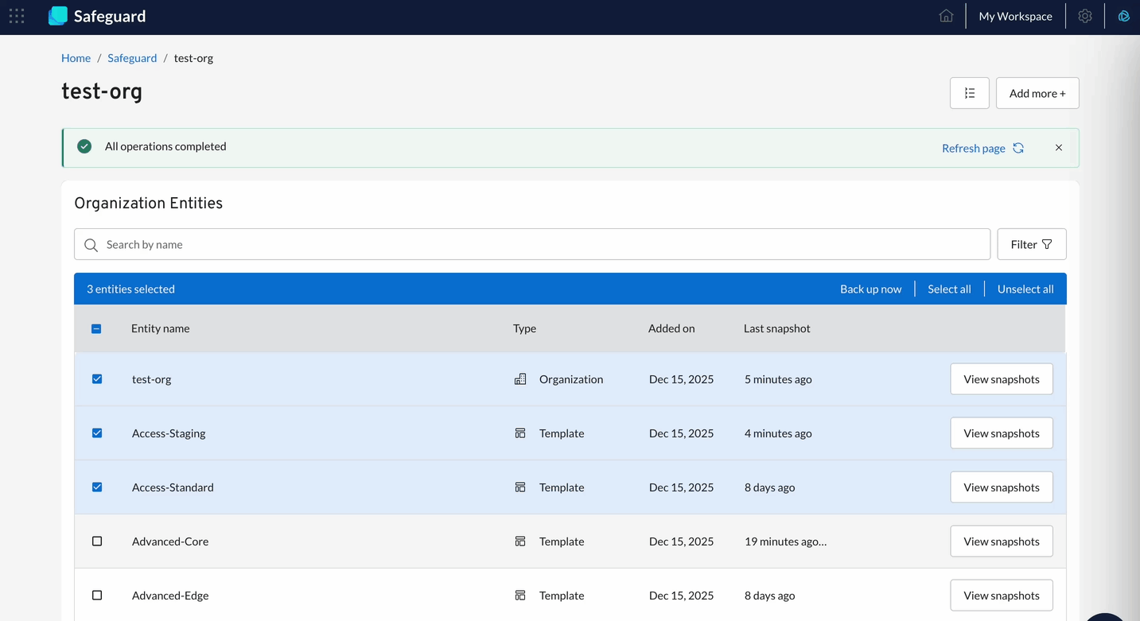Open the apps grid launcher icon
This screenshot has width=1140, height=621.
17,16
